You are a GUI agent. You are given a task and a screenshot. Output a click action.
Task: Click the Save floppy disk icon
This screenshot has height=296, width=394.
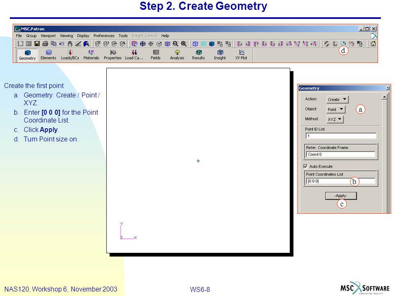click(37, 44)
